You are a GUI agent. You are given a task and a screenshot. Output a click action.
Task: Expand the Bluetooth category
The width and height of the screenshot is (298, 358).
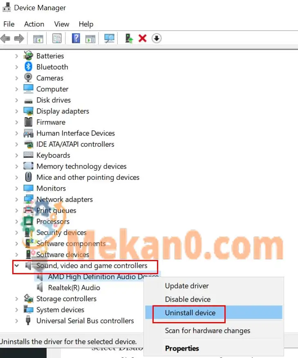pyautogui.click(x=16, y=67)
